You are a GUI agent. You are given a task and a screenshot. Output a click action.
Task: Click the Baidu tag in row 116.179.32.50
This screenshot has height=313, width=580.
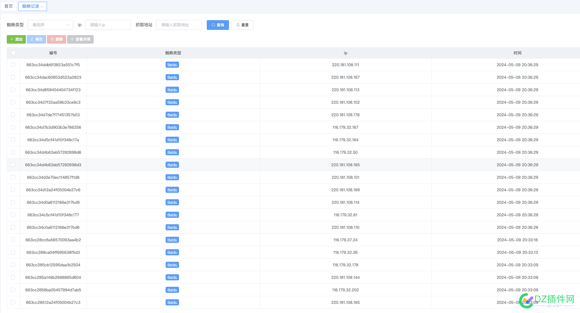172,152
